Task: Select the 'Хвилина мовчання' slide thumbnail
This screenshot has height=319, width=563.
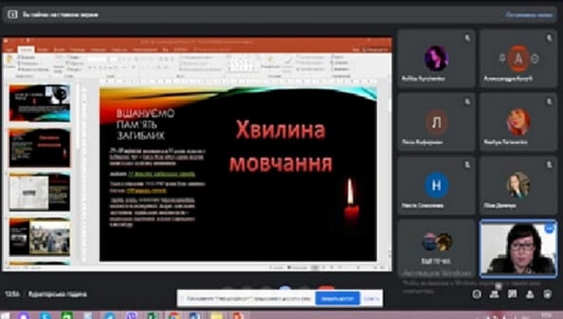Action: click(x=39, y=148)
